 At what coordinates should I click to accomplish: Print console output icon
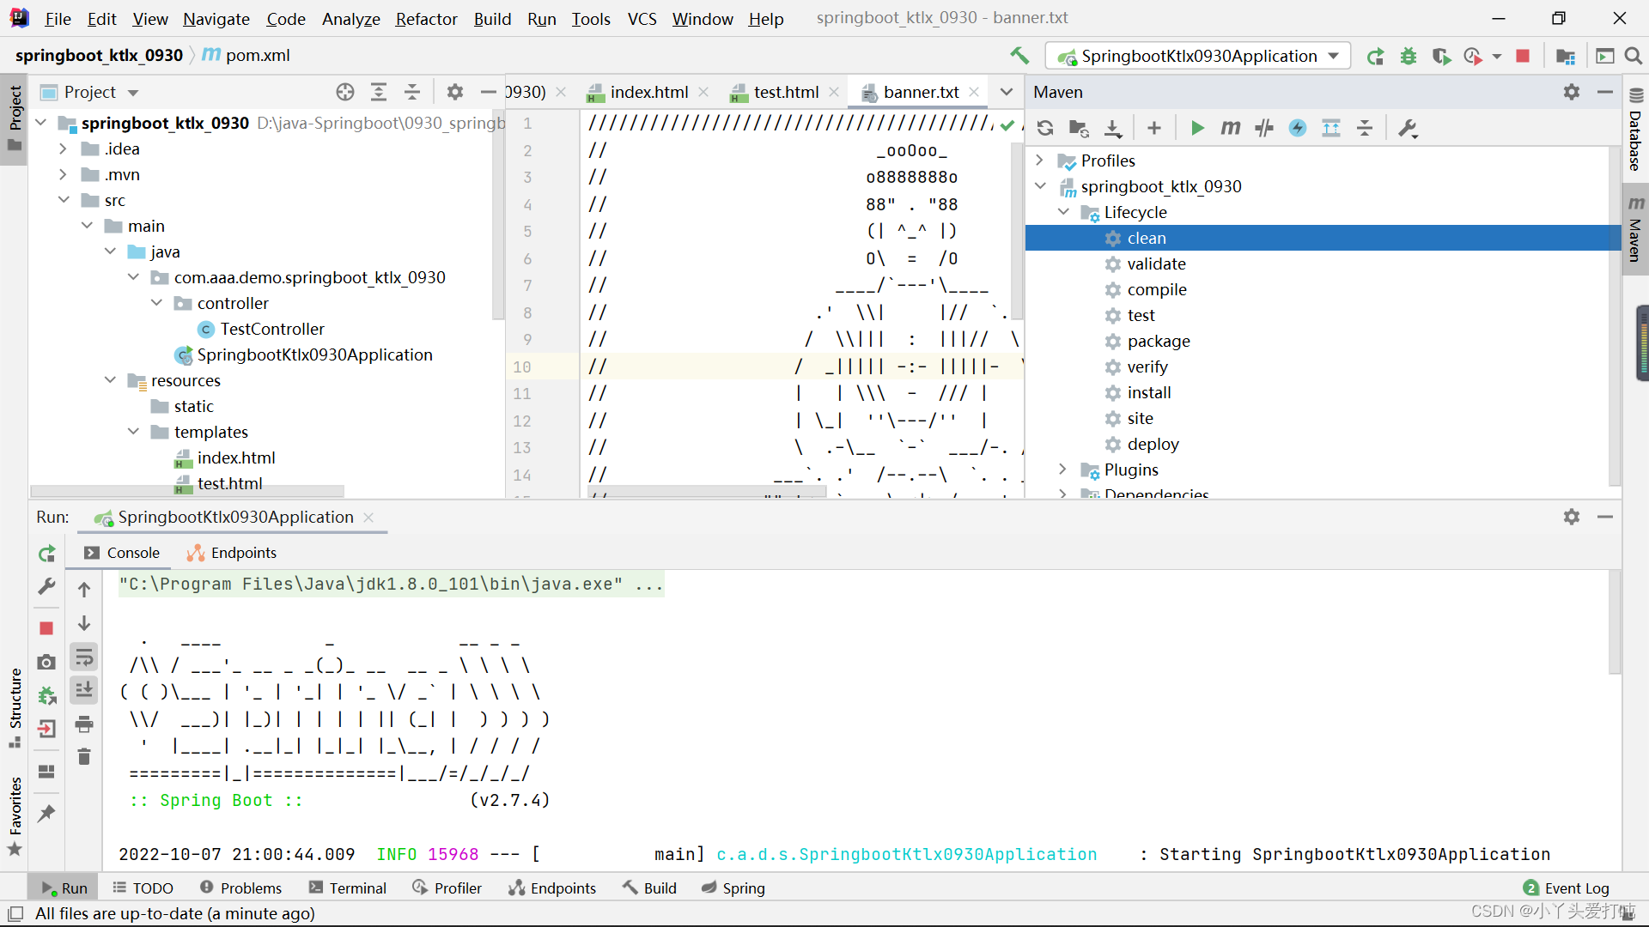tap(84, 724)
